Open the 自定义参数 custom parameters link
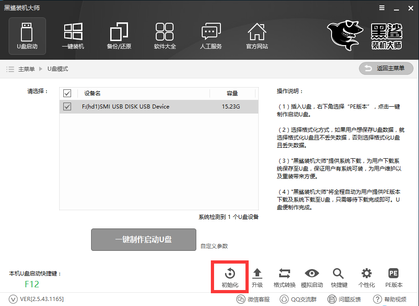The image size is (419, 306). coord(214,246)
